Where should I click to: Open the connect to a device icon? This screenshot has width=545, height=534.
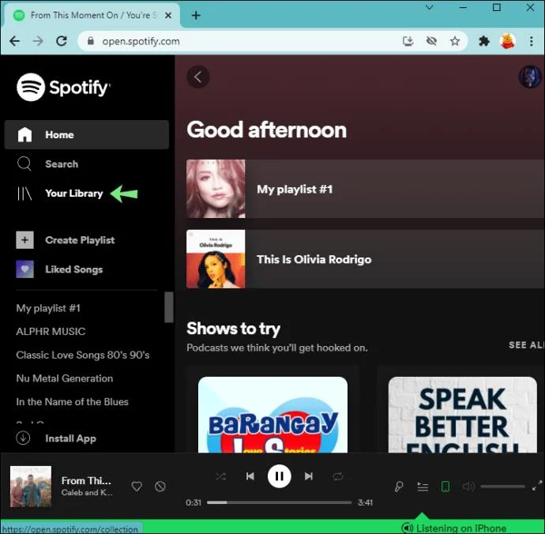(x=445, y=487)
